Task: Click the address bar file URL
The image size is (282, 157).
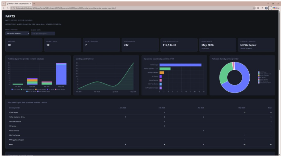Action: [66, 8]
